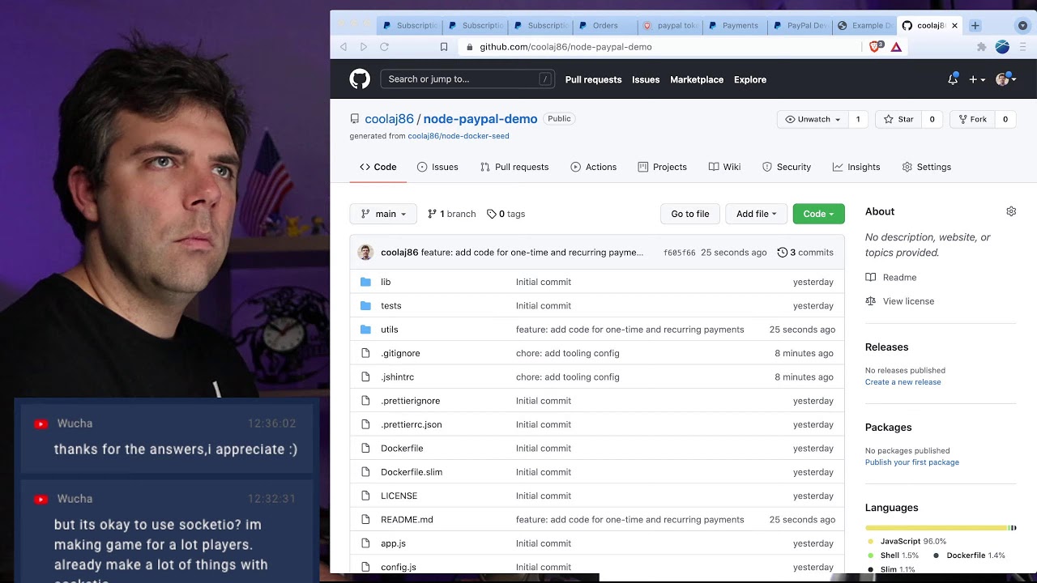Click Pull requests in the GitHub header
This screenshot has width=1037, height=583.
593,79
